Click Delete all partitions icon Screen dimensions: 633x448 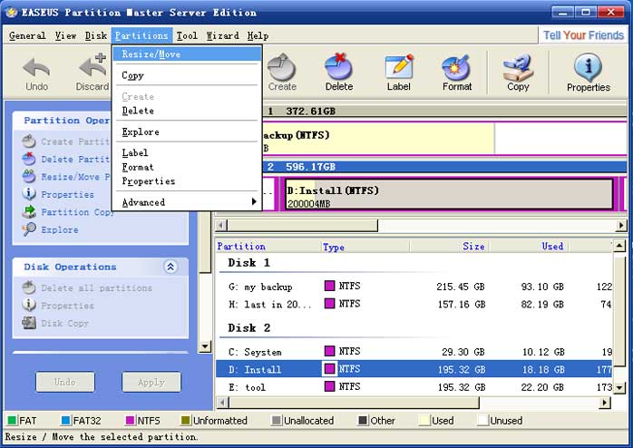click(29, 287)
